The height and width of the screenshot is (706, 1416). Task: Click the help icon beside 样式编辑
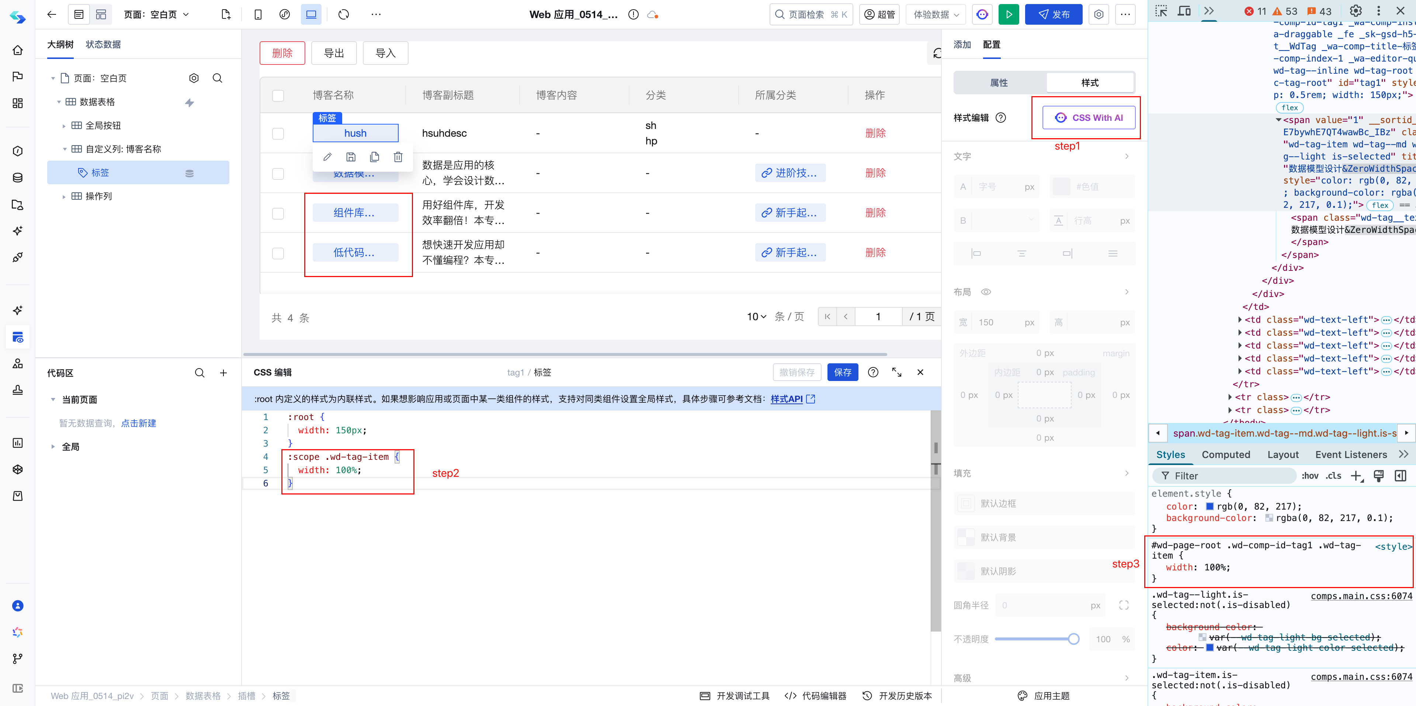[x=1001, y=118]
